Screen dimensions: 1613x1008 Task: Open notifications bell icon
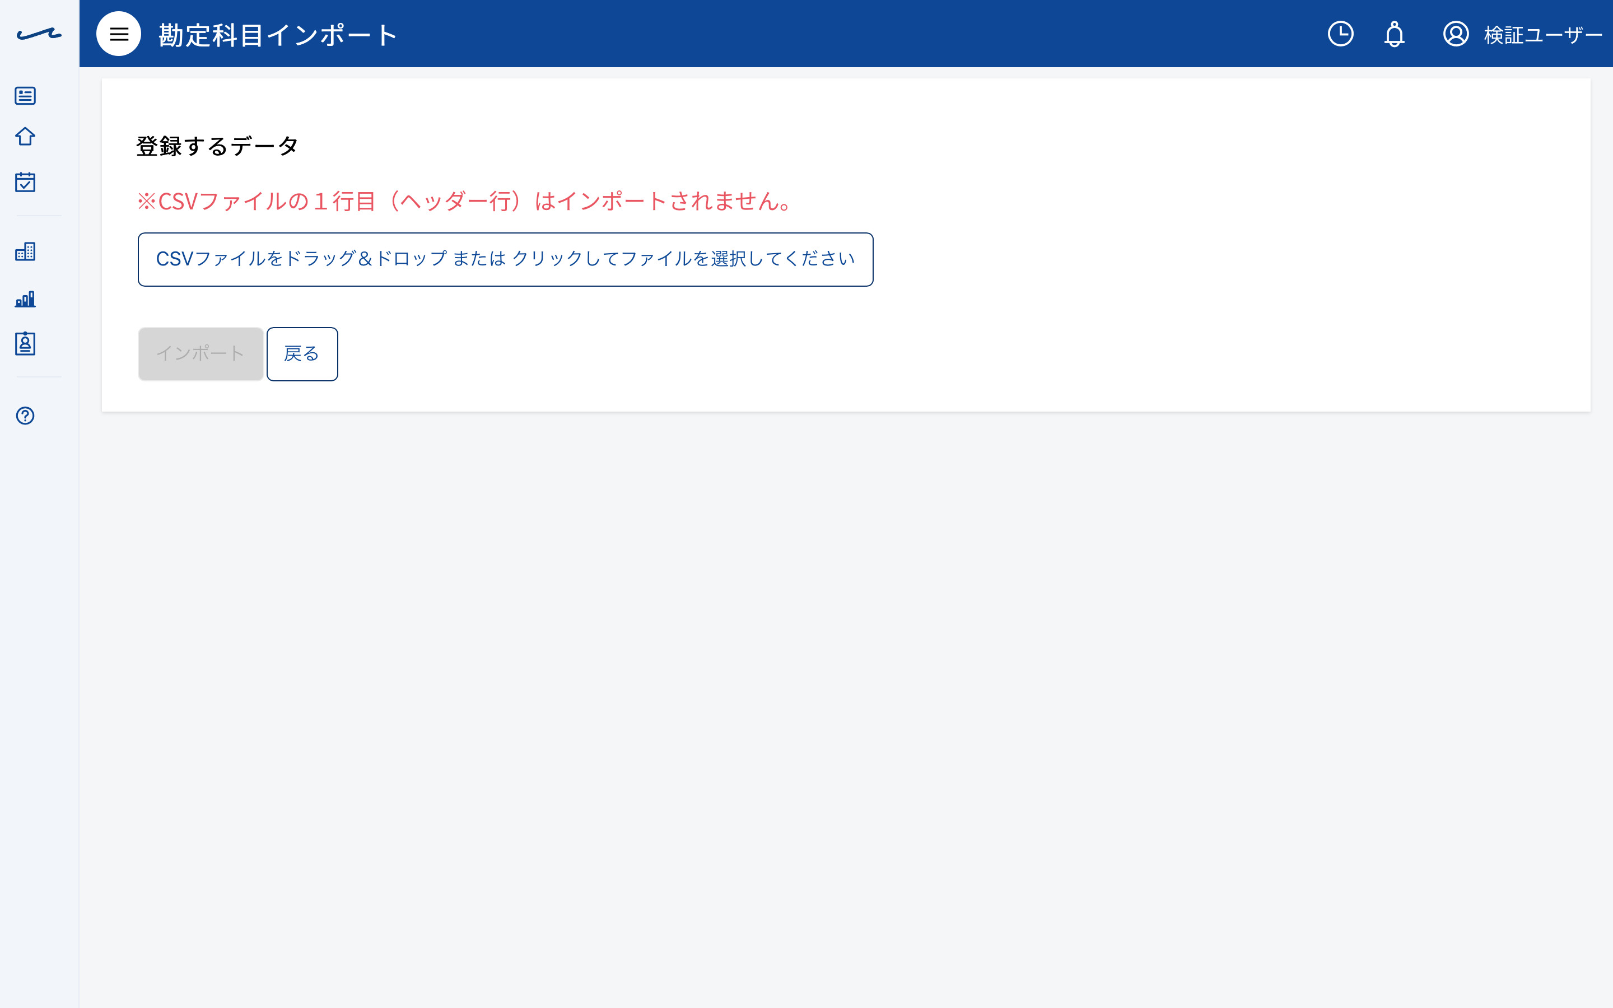[x=1395, y=34]
